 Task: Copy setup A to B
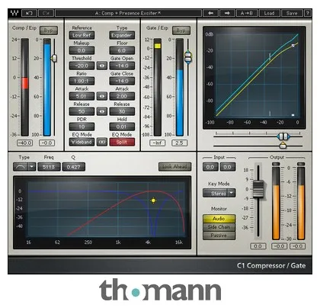click(x=247, y=13)
